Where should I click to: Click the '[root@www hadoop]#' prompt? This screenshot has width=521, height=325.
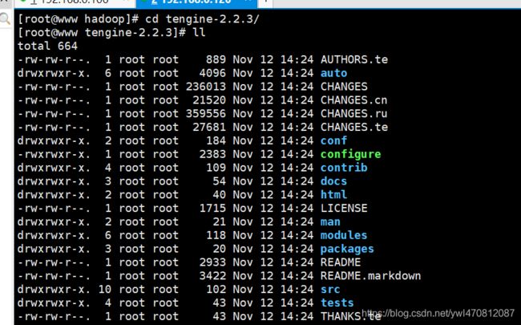tap(78, 19)
